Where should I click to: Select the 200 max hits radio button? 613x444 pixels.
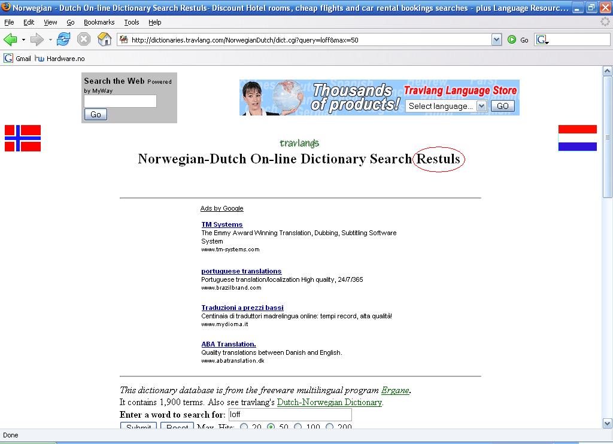pyautogui.click(x=330, y=427)
